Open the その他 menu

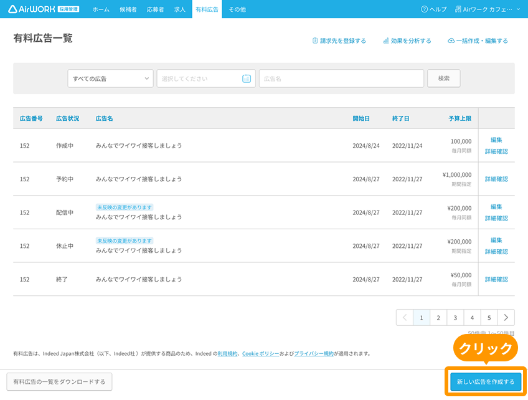point(237,9)
